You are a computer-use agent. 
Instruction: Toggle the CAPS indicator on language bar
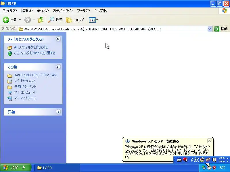point(222,158)
